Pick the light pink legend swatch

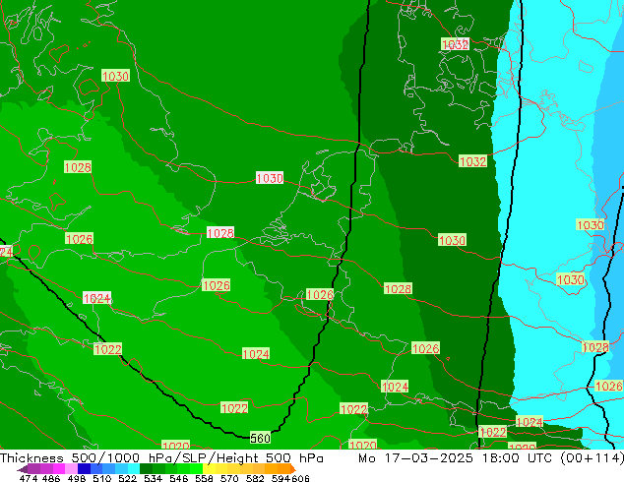(x=71, y=469)
